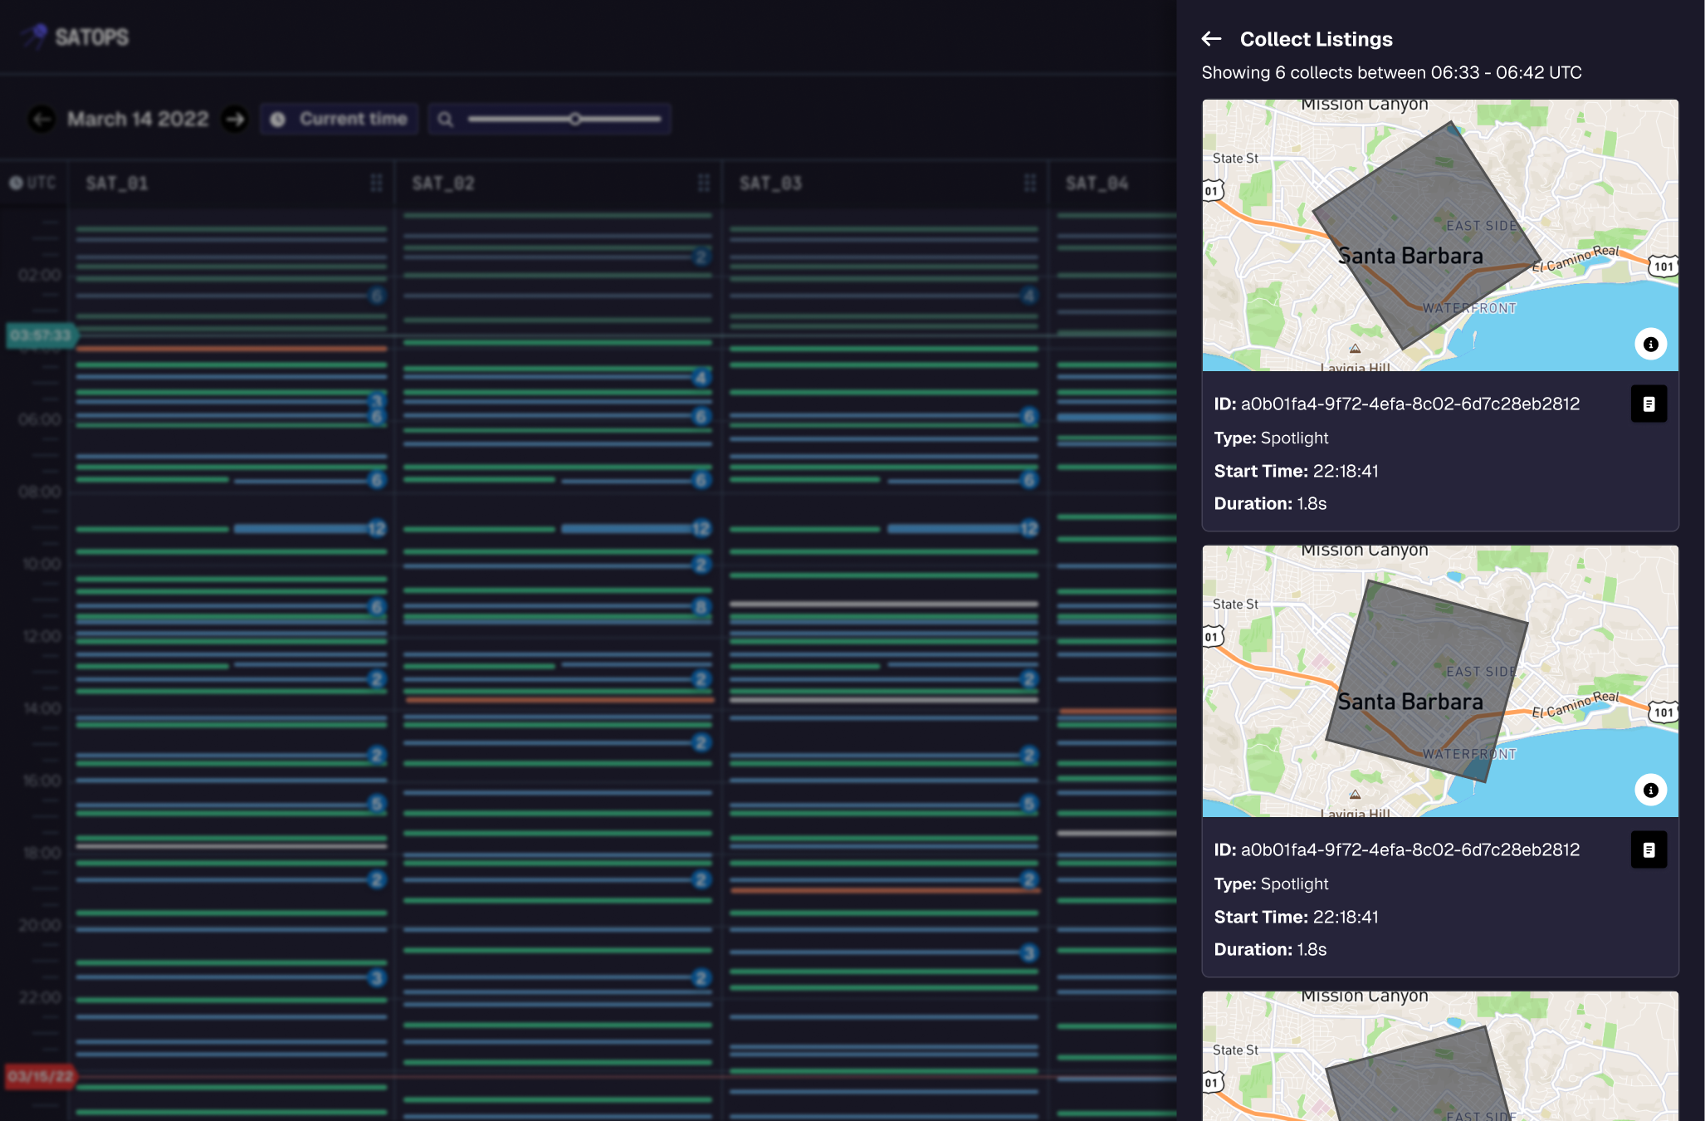Screen dimensions: 1705x1121
Task: Click the document icon on second collect card
Action: coord(1649,849)
